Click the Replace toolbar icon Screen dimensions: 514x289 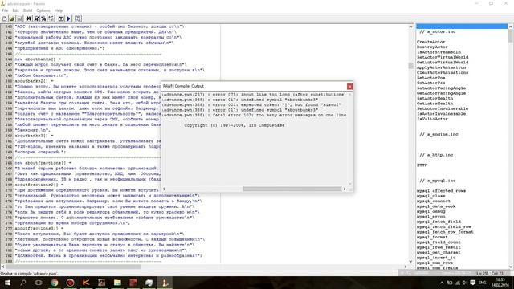43,18
